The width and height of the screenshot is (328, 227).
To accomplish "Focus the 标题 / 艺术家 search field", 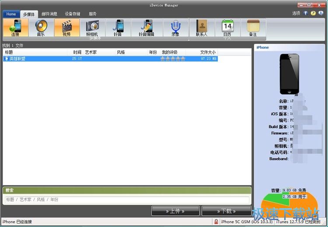I will (127, 199).
